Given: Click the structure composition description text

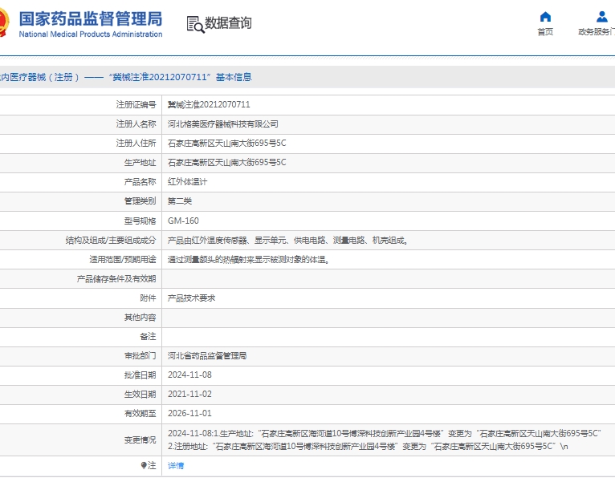Looking at the screenshot, I should (288, 241).
